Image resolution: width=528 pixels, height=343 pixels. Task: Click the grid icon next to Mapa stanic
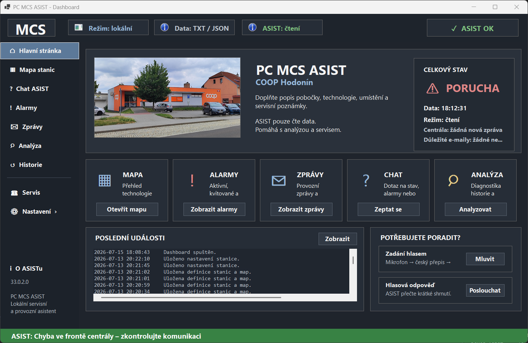(13, 70)
